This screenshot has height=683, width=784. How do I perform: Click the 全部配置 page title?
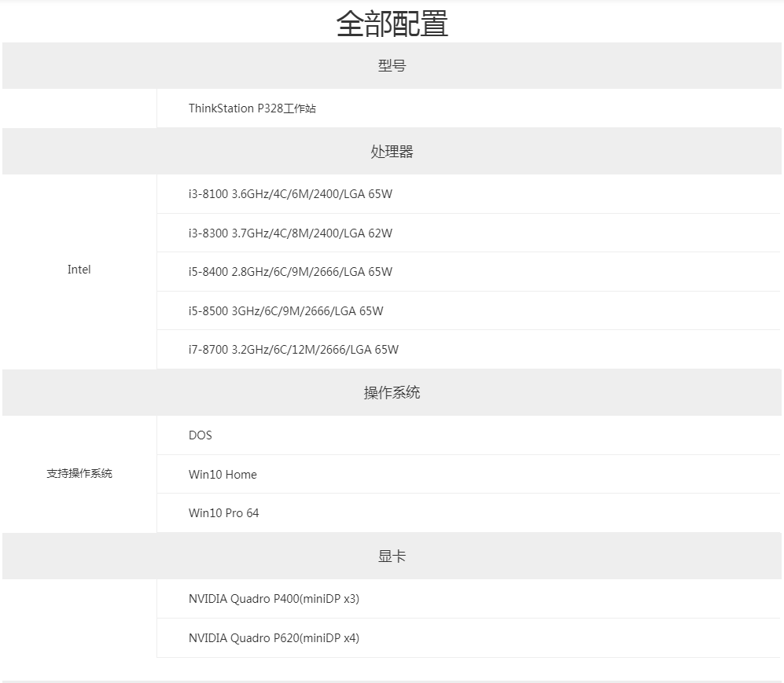(392, 23)
